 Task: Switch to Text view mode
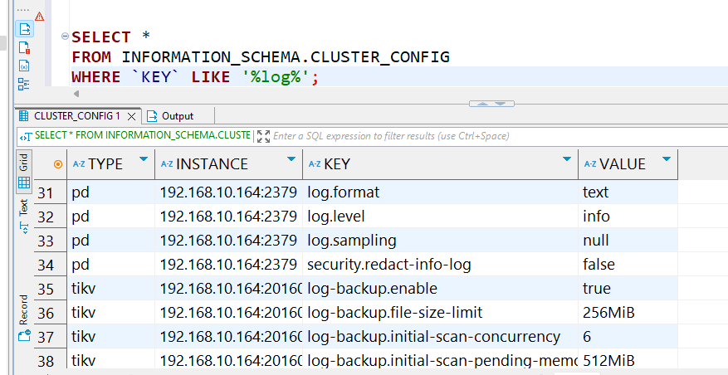point(23,213)
